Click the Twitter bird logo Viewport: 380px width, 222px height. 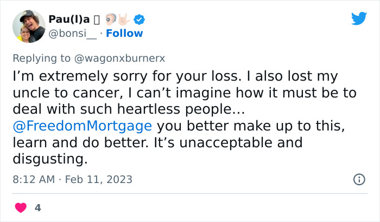(x=359, y=19)
